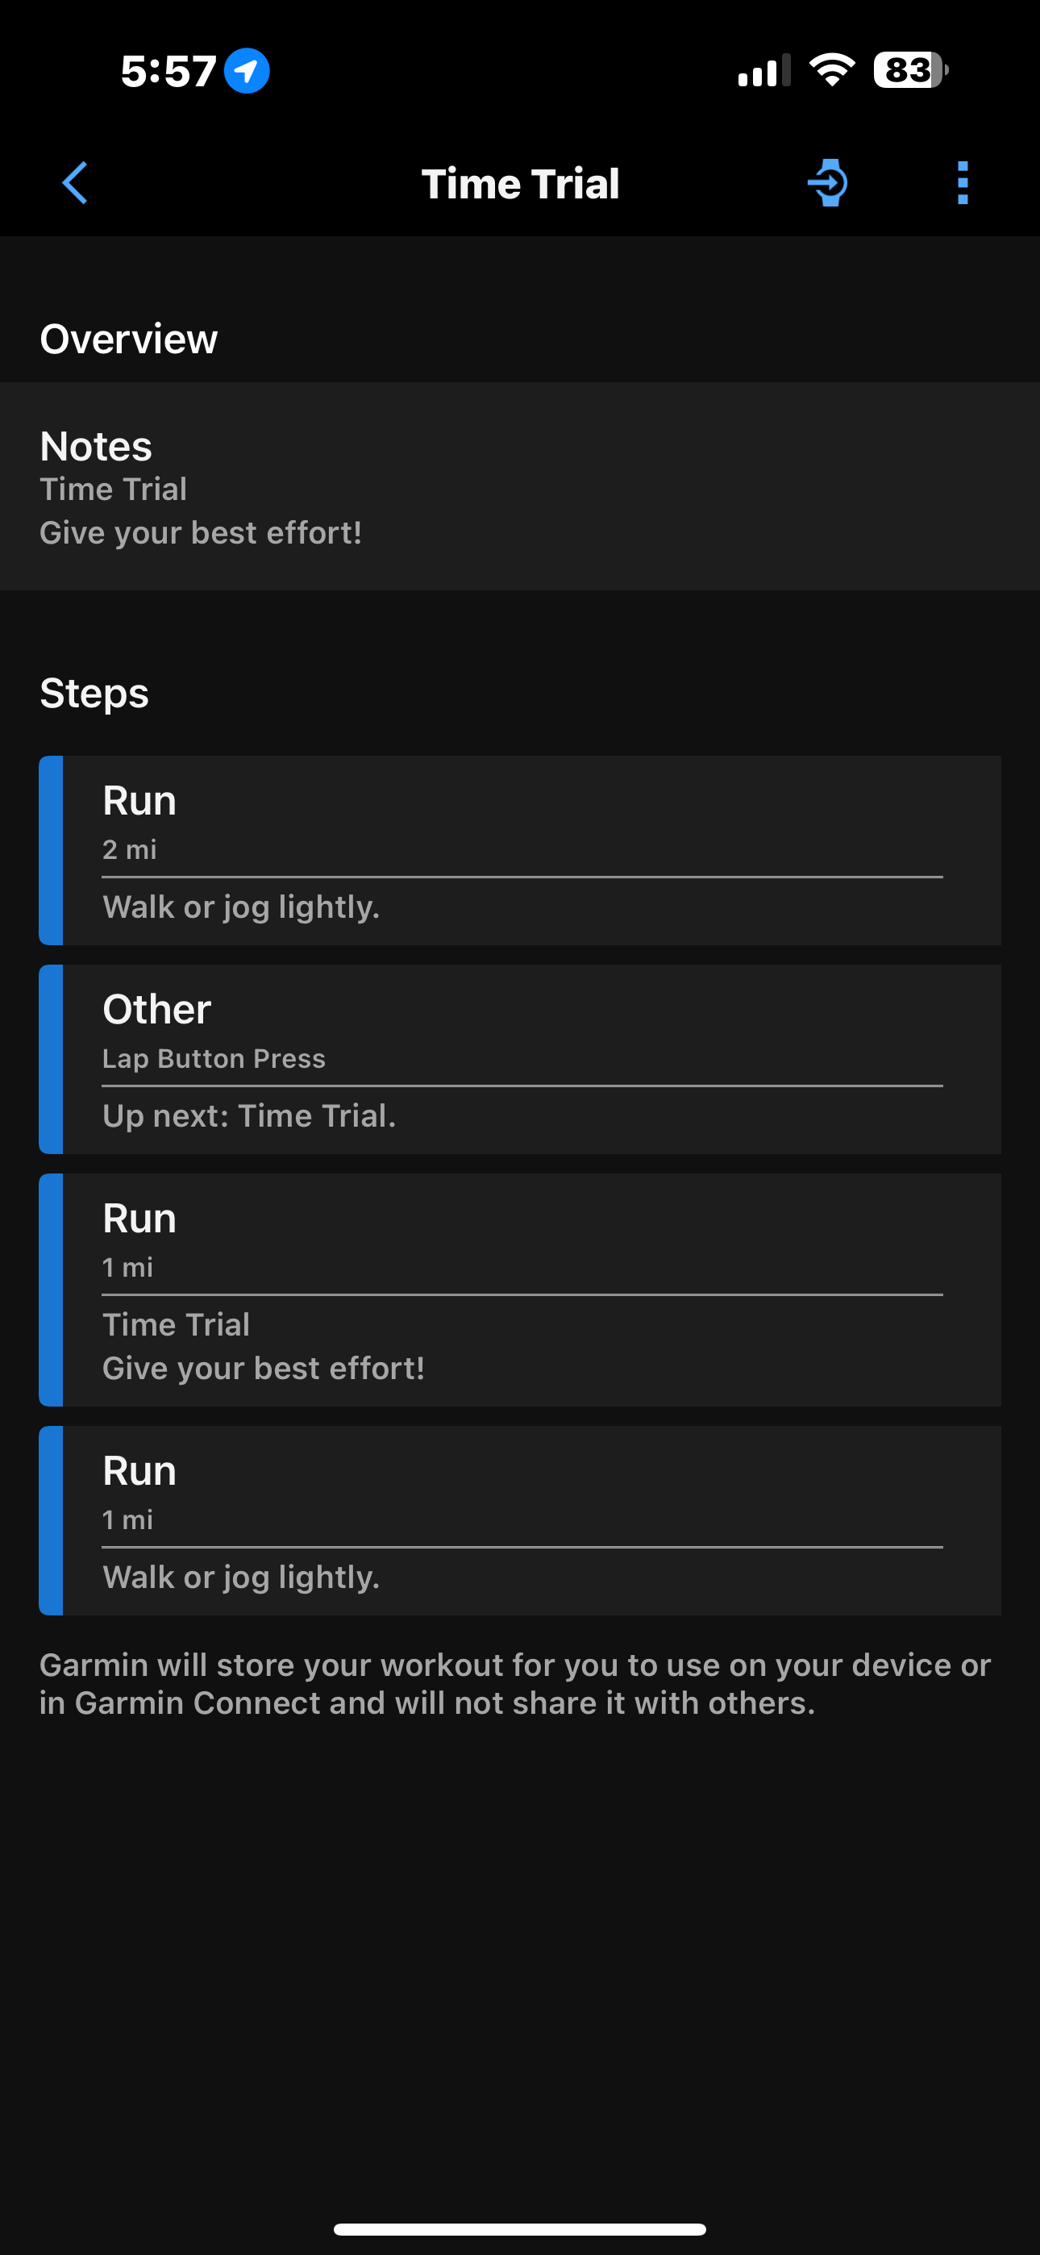
Task: Tap the Steps section heading
Action: (x=94, y=694)
